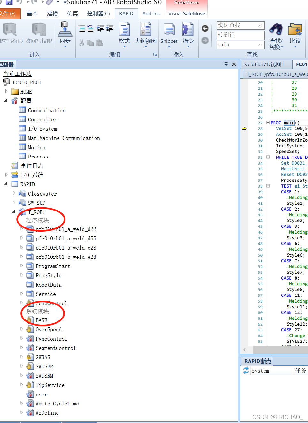
Task: Click the save icon in title bar
Action: pyautogui.click(x=9, y=2)
